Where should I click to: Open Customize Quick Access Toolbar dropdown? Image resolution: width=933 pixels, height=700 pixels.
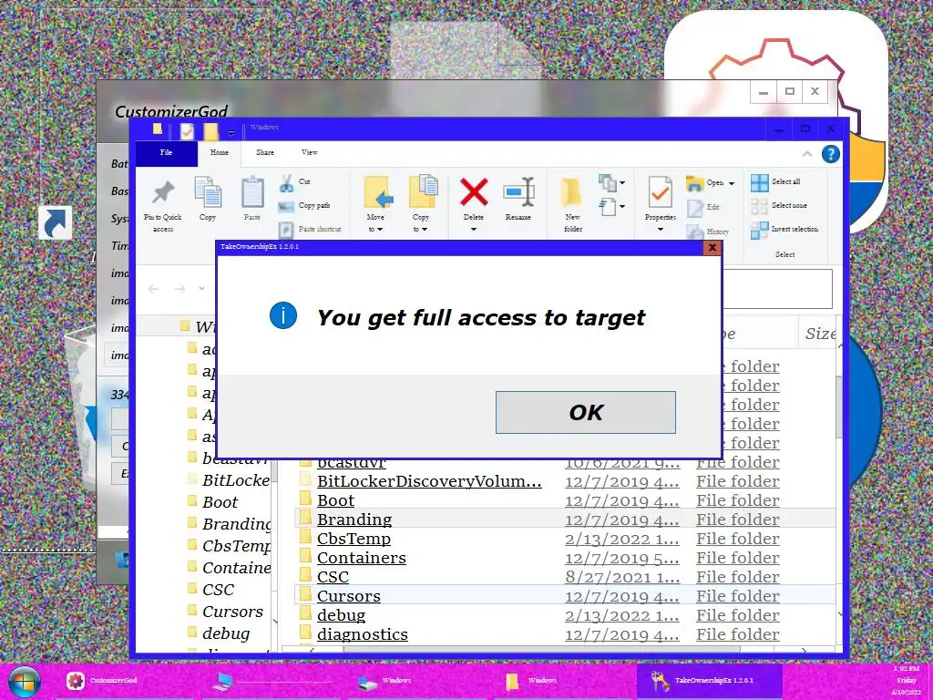(x=231, y=132)
